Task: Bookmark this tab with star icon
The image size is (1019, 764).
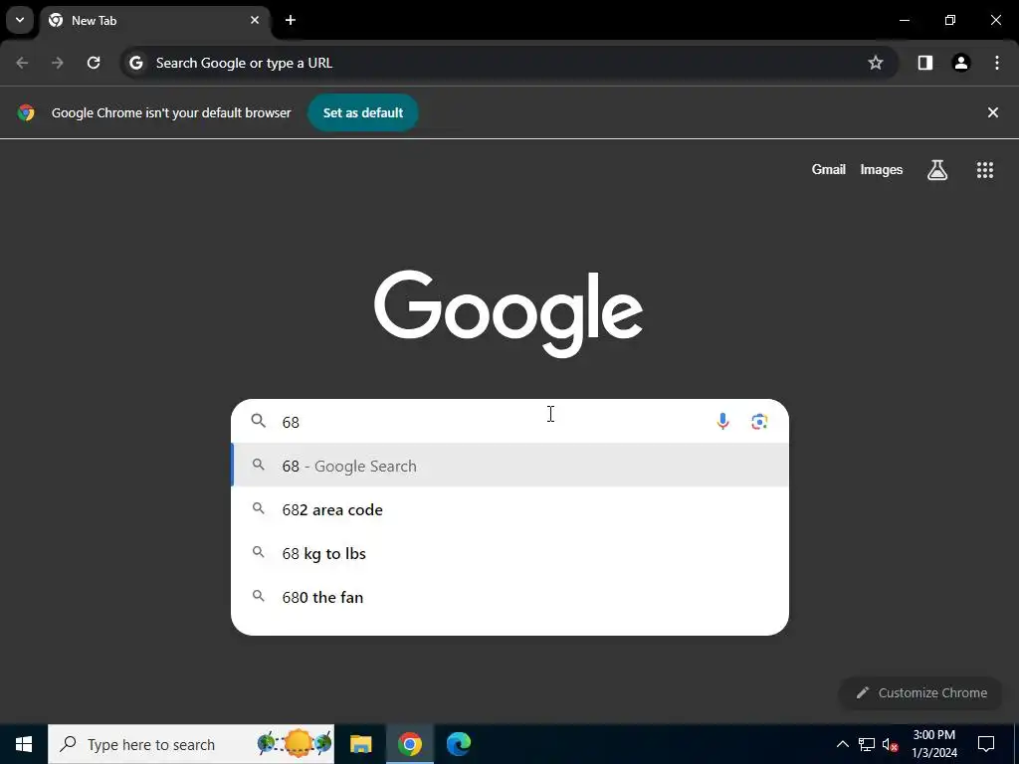Action: click(x=876, y=63)
